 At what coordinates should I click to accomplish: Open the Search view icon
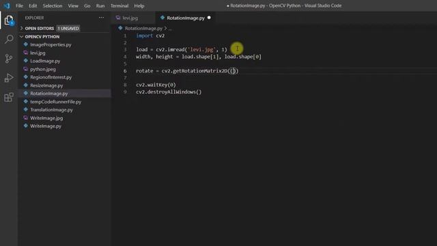[x=9, y=39]
